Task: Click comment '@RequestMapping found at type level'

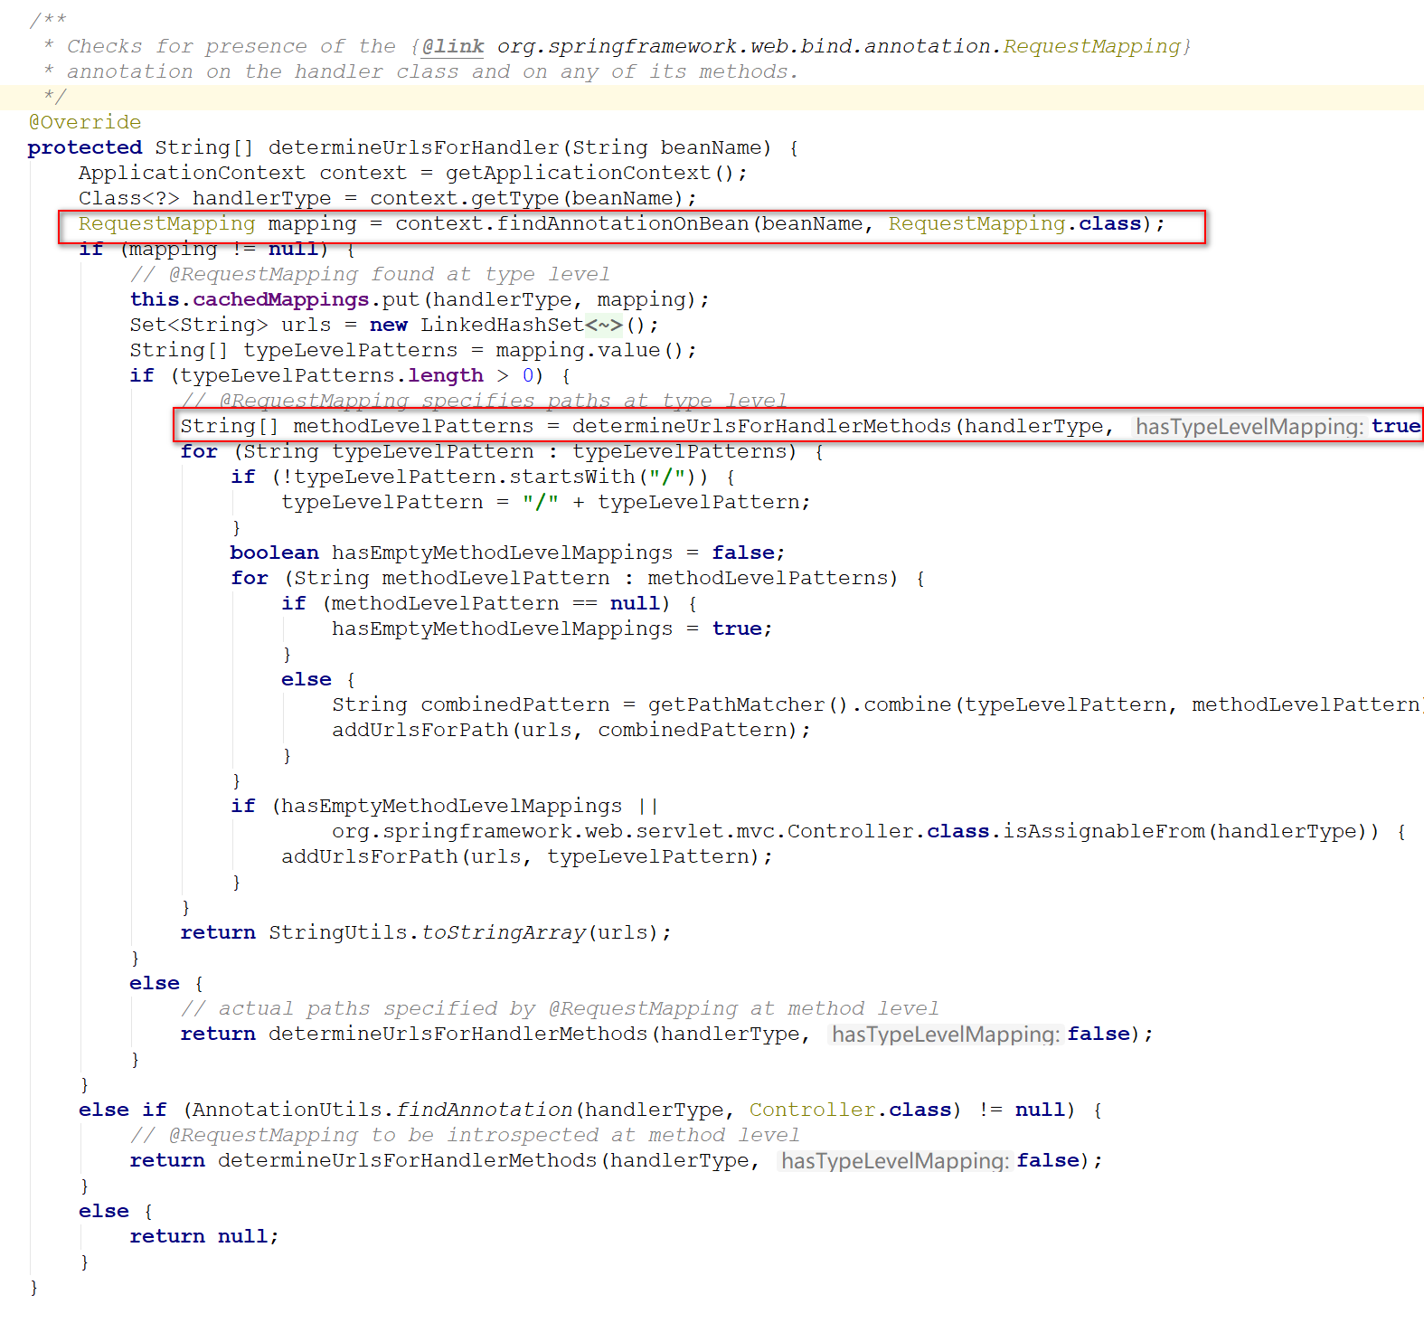Action: 370,274
